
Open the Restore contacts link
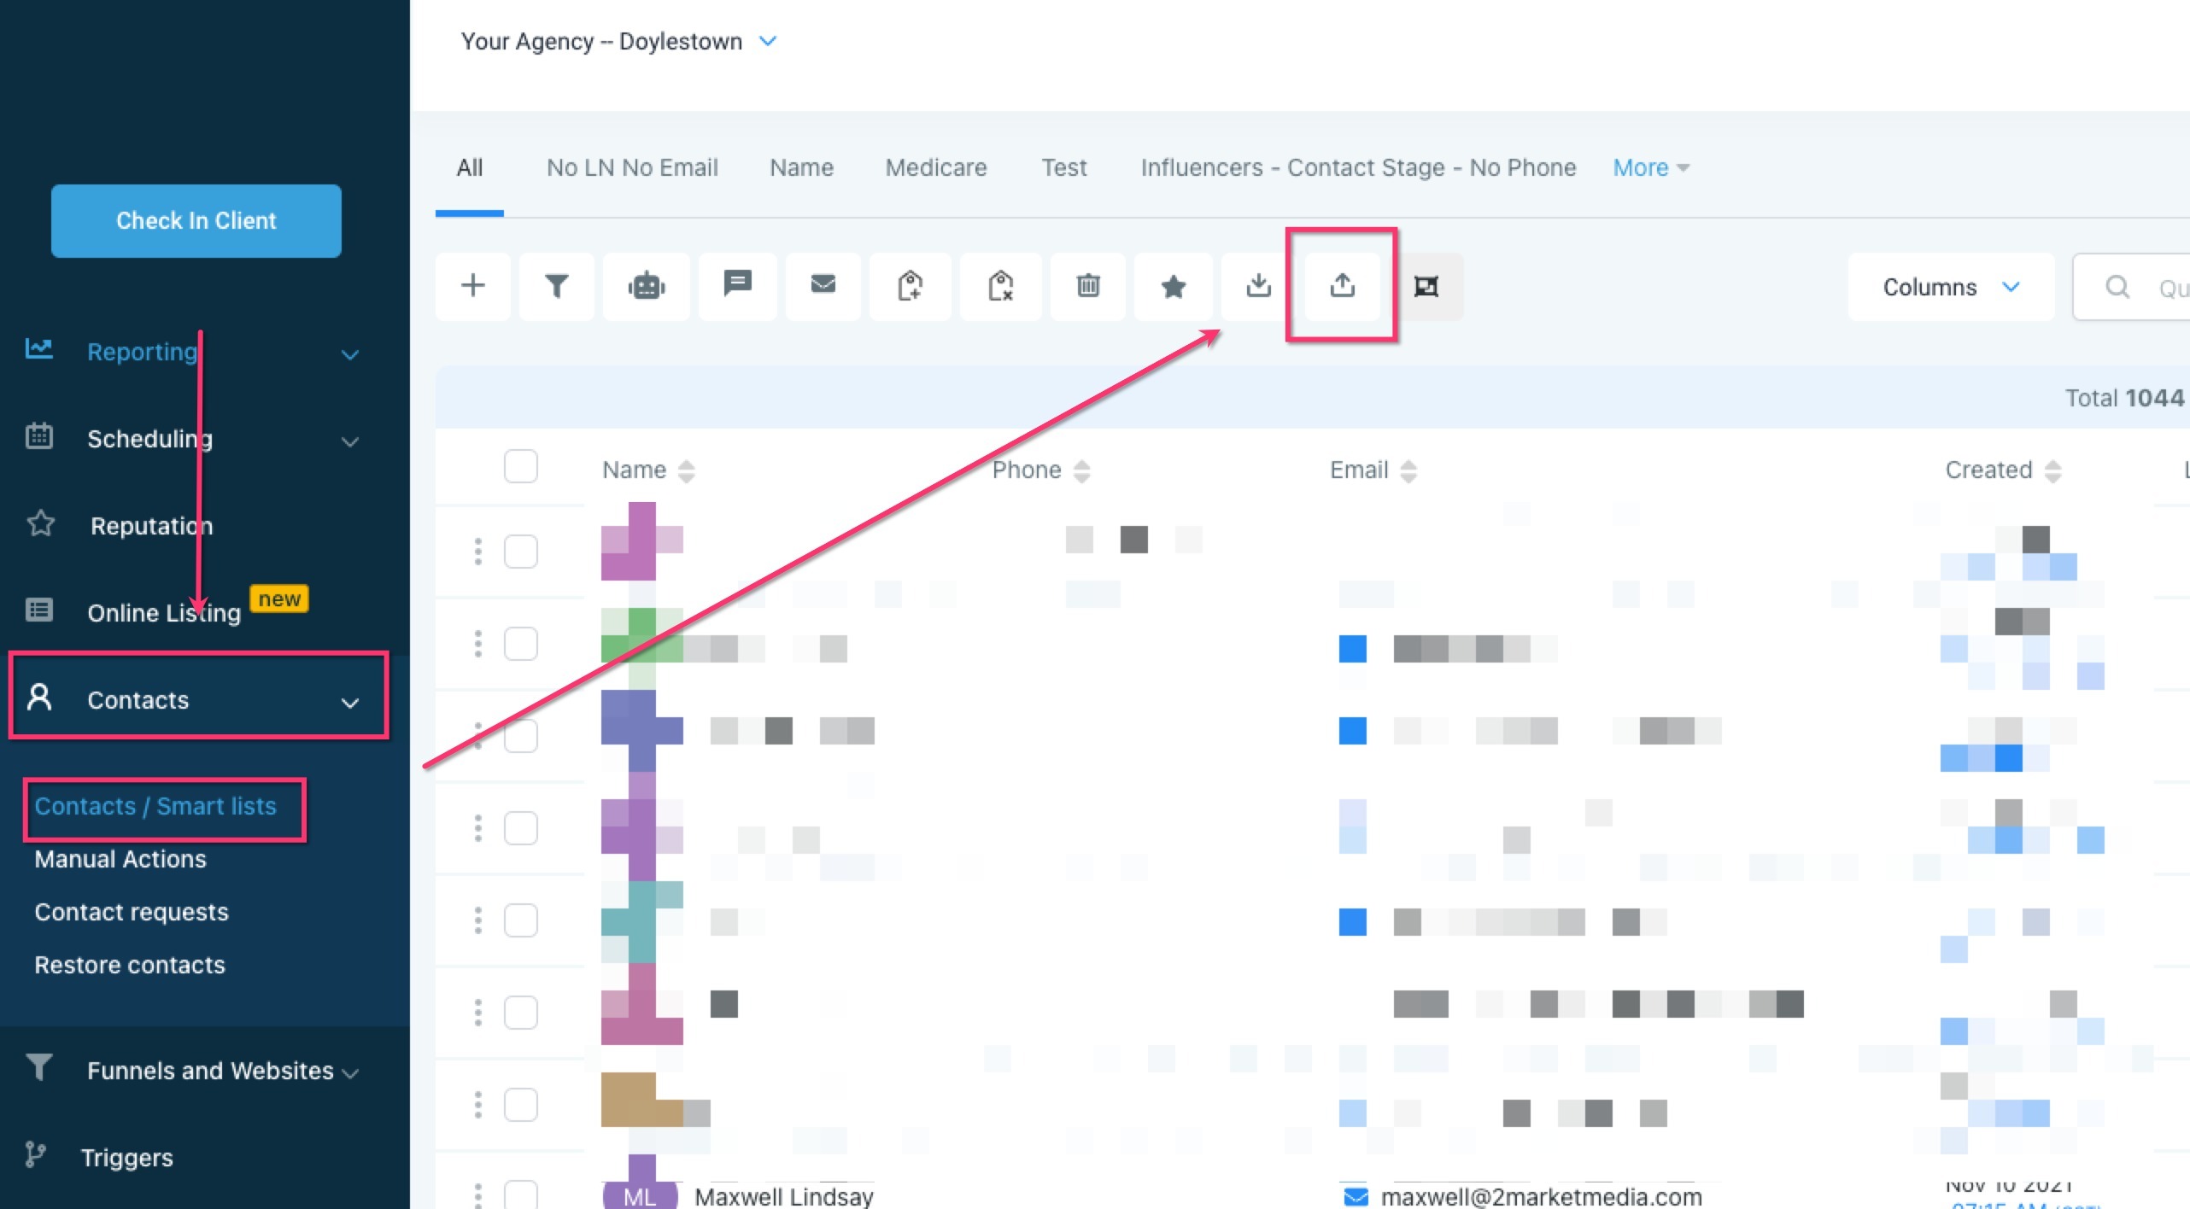[x=130, y=965]
